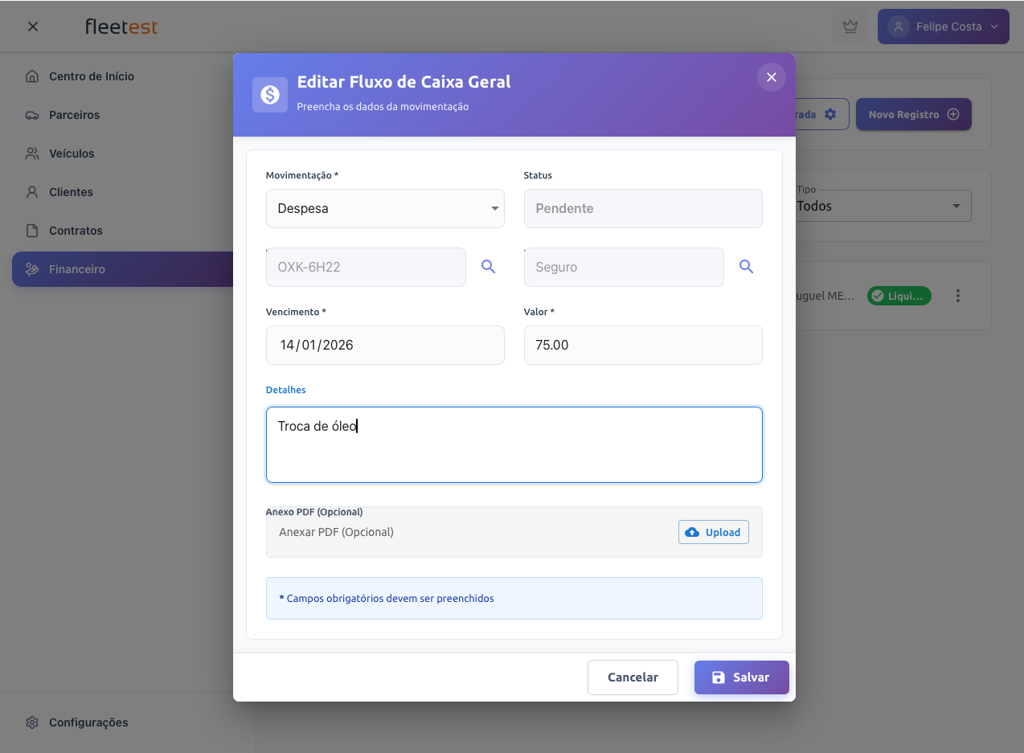Open the Movimentação dropdown showing Despesa
This screenshot has width=1024, height=753.
[x=385, y=209]
